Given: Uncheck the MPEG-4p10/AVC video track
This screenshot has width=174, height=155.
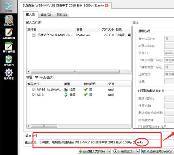Looking at the screenshot, I should point(34,90).
